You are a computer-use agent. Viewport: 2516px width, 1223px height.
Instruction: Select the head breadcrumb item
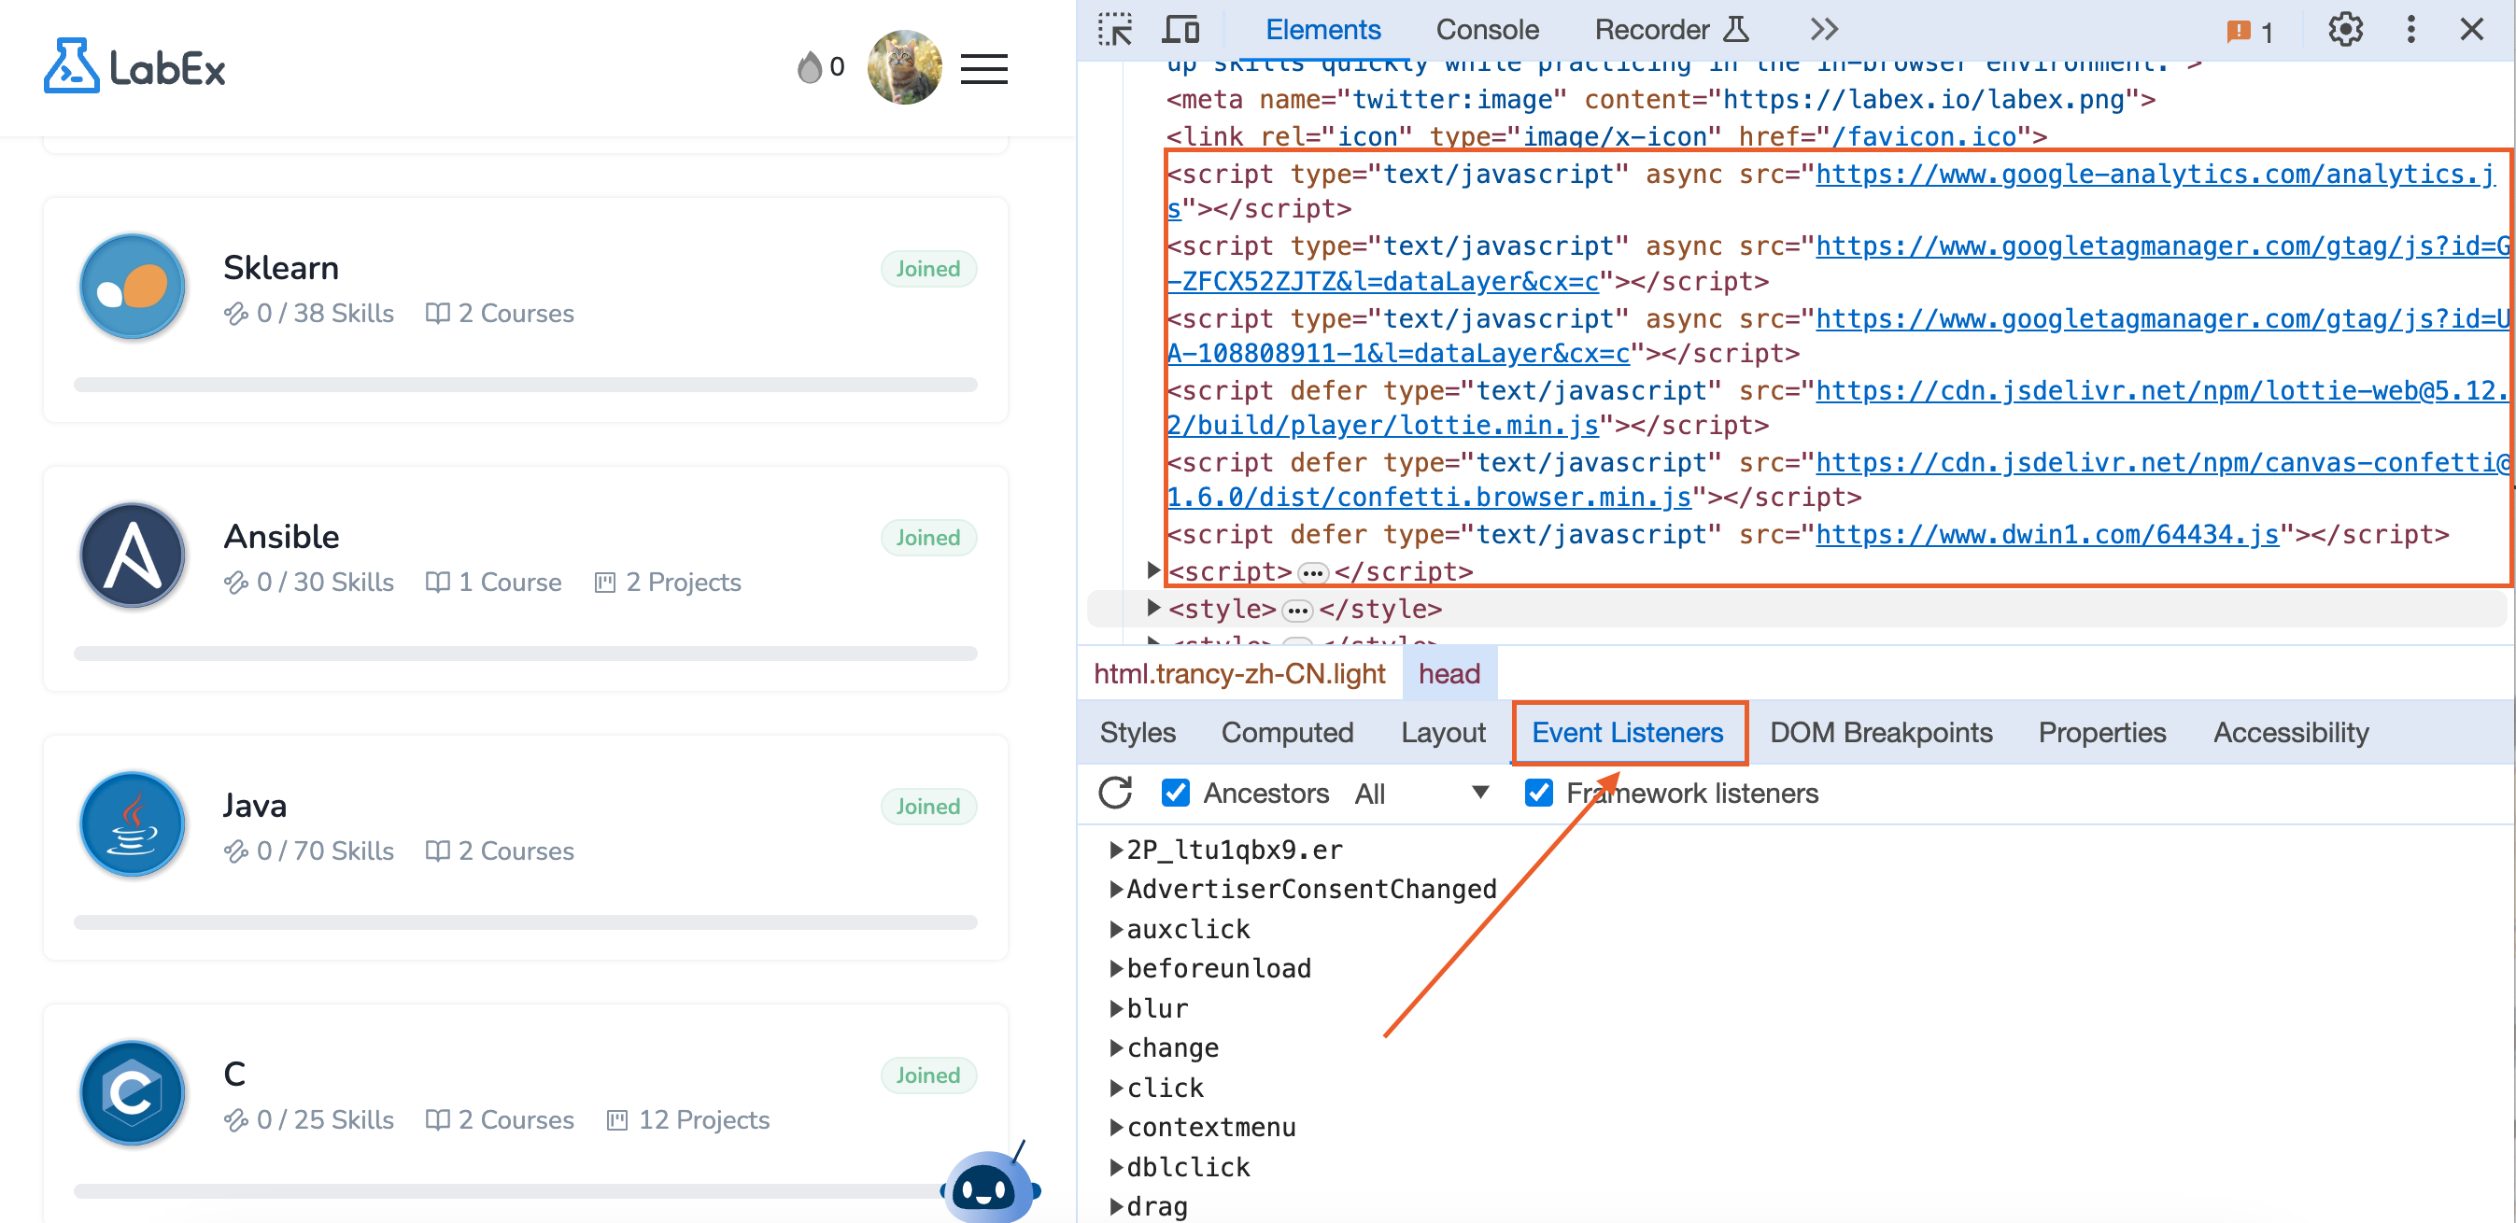[x=1449, y=672]
